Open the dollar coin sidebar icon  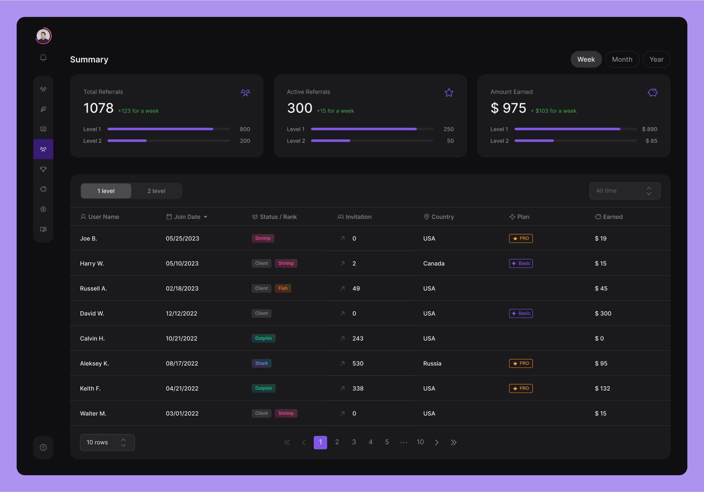click(x=43, y=209)
